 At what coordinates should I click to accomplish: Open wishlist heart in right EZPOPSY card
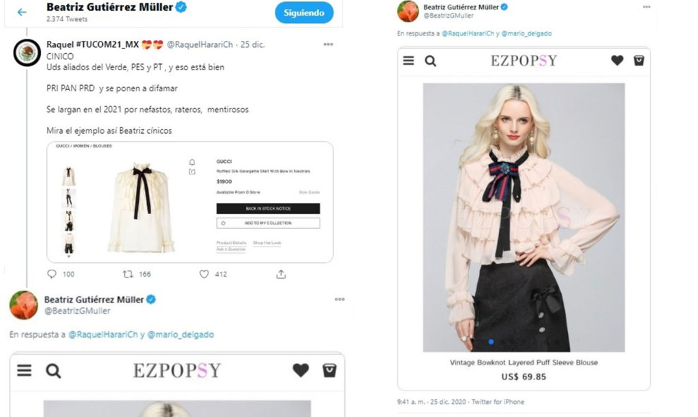point(617,60)
